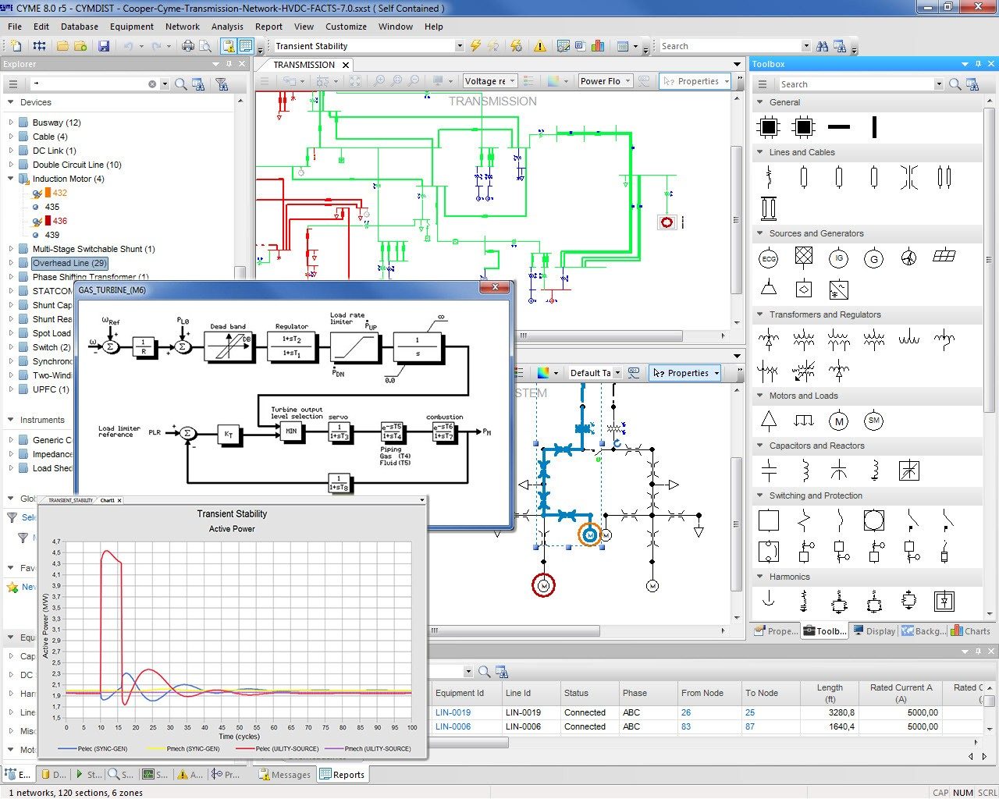Select the rectifier diode symbol under Harmonics

click(x=944, y=601)
